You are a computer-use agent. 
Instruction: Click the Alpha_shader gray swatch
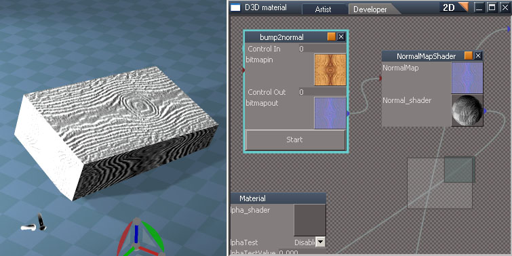[x=310, y=220]
